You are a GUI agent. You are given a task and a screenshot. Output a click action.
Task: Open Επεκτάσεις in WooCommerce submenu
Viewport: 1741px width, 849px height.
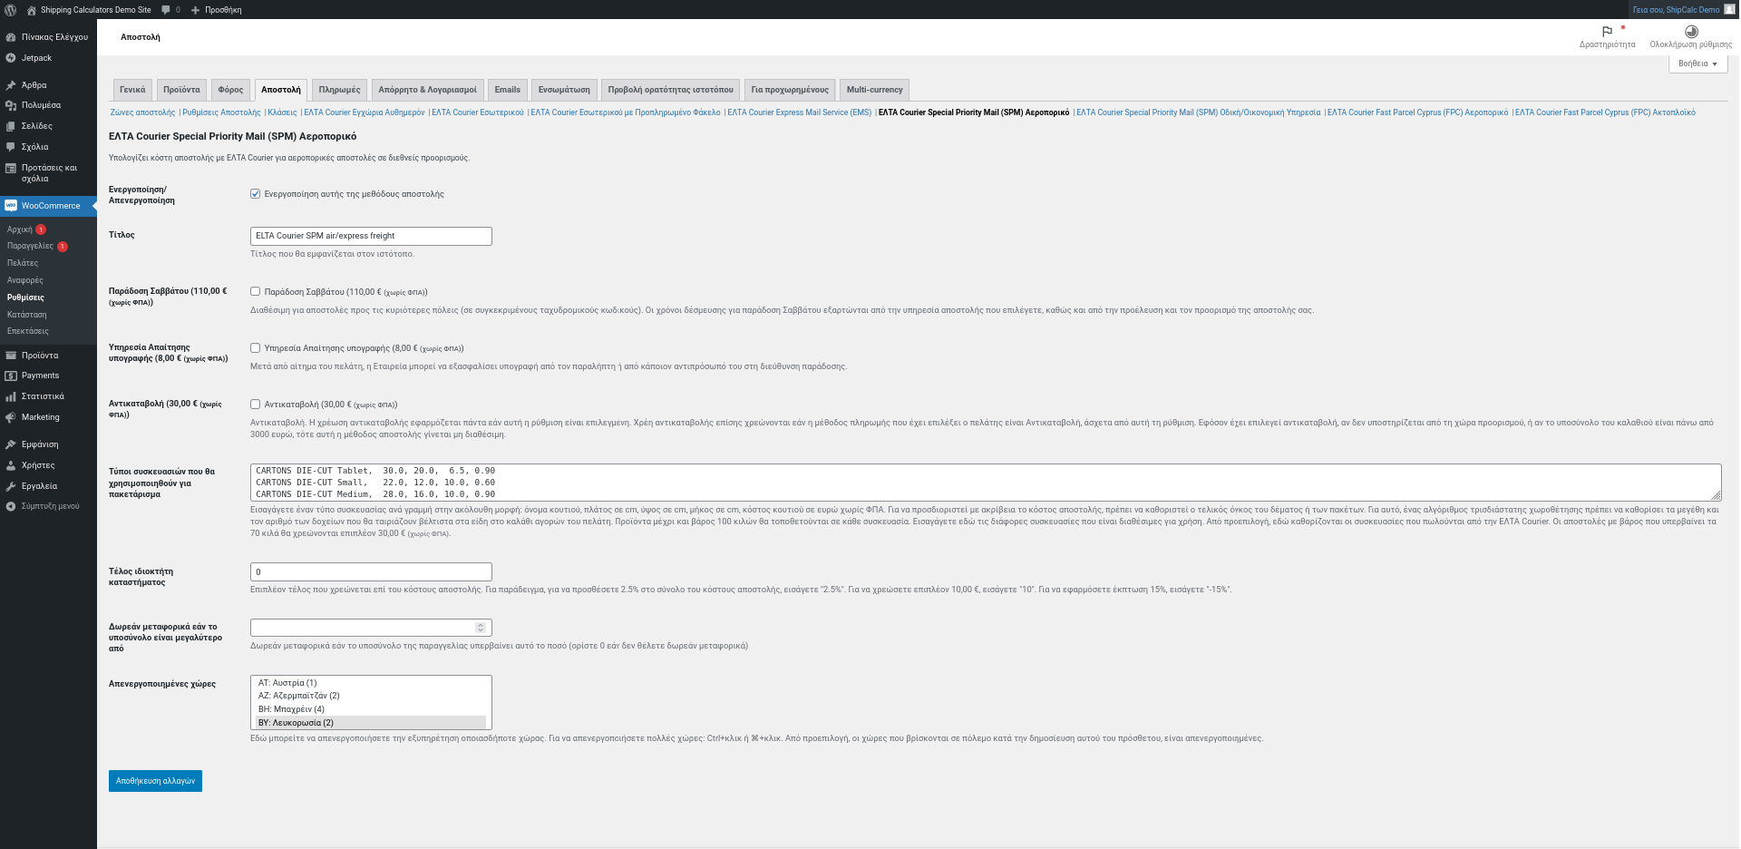pyautogui.click(x=28, y=331)
